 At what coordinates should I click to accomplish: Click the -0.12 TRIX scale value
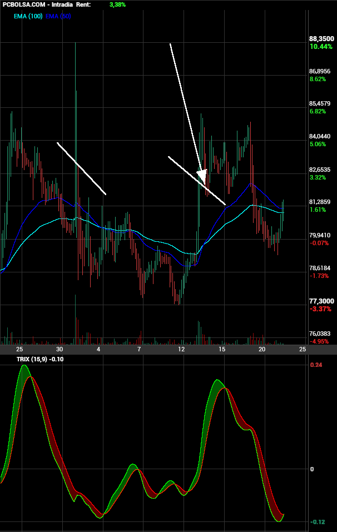tap(318, 522)
